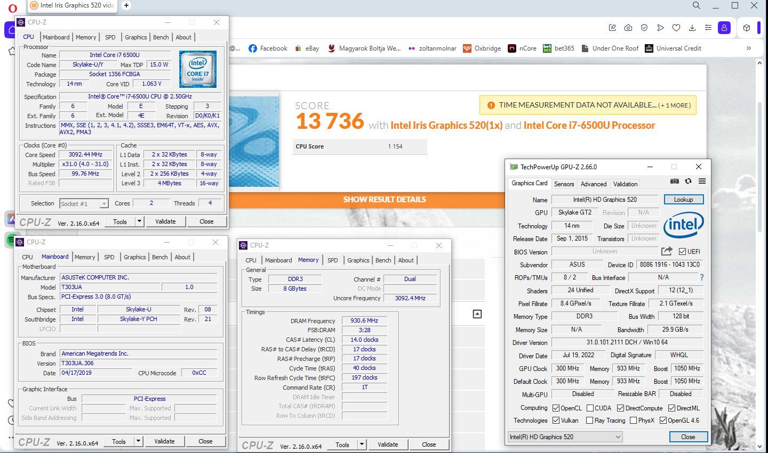This screenshot has width=768, height=453.
Task: Open the Socket #1 selection dropdown in CPU-Z
Action: tap(84, 203)
